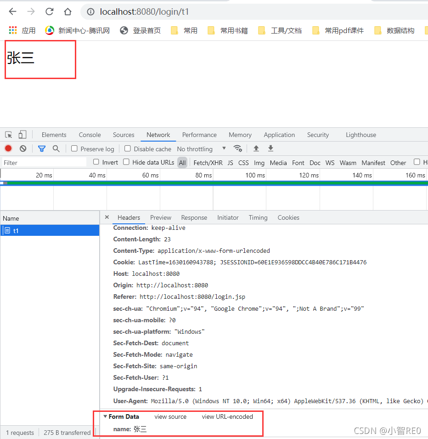Check the Invert checkbox
This screenshot has height=439, width=428.
(x=96, y=162)
